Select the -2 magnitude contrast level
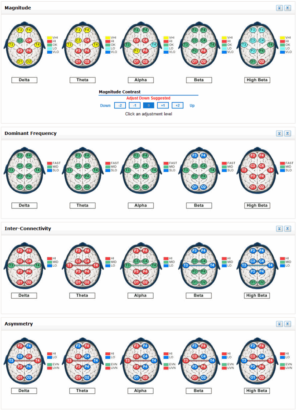The width and height of the screenshot is (296, 410). (120, 106)
